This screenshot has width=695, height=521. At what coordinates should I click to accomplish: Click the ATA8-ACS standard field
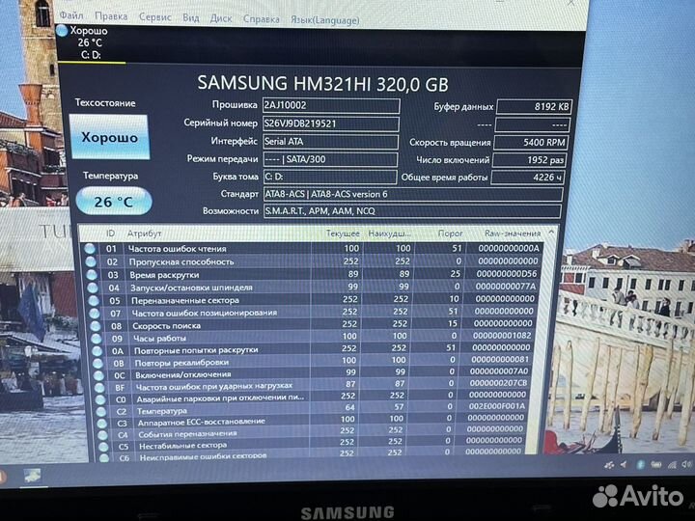pos(413,194)
